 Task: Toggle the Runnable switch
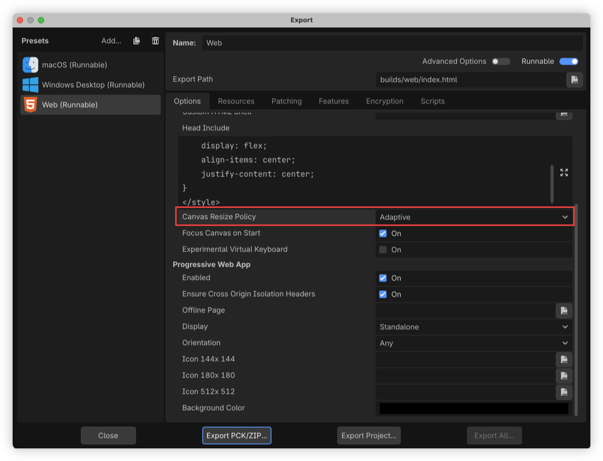[x=569, y=61]
